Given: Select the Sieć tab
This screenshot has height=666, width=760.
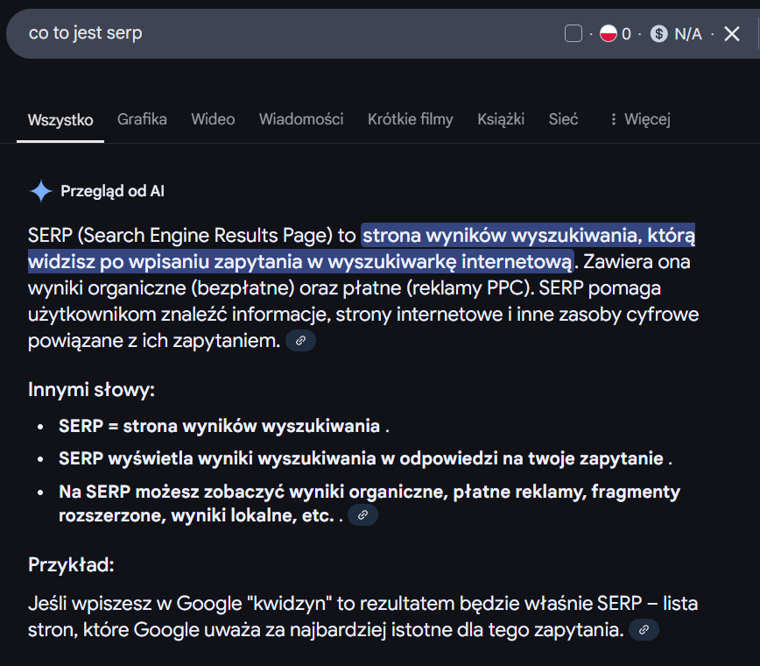Looking at the screenshot, I should (563, 119).
